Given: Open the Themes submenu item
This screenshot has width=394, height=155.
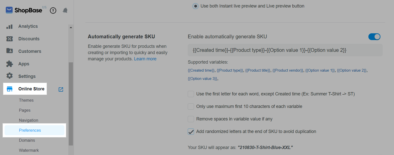Looking at the screenshot, I should coord(26,100).
